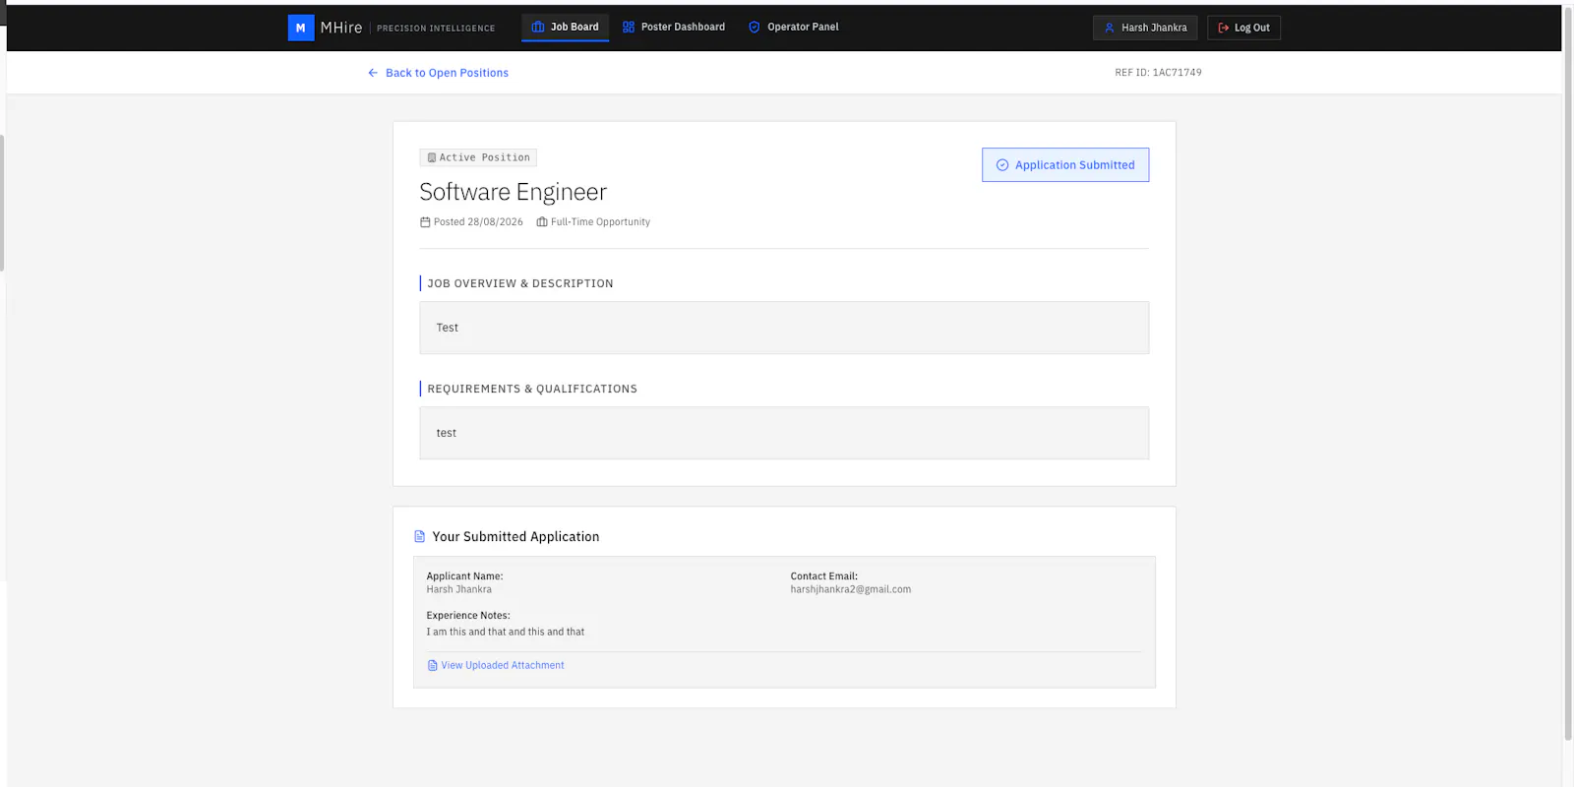Open the Job Board tab
The height and width of the screenshot is (787, 1574).
[565, 28]
